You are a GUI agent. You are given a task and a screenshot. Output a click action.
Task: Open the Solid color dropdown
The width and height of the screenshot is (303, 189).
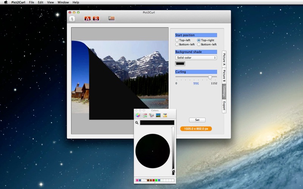(196, 58)
